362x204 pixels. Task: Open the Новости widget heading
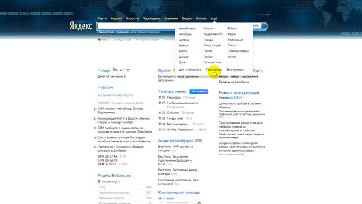(x=105, y=87)
